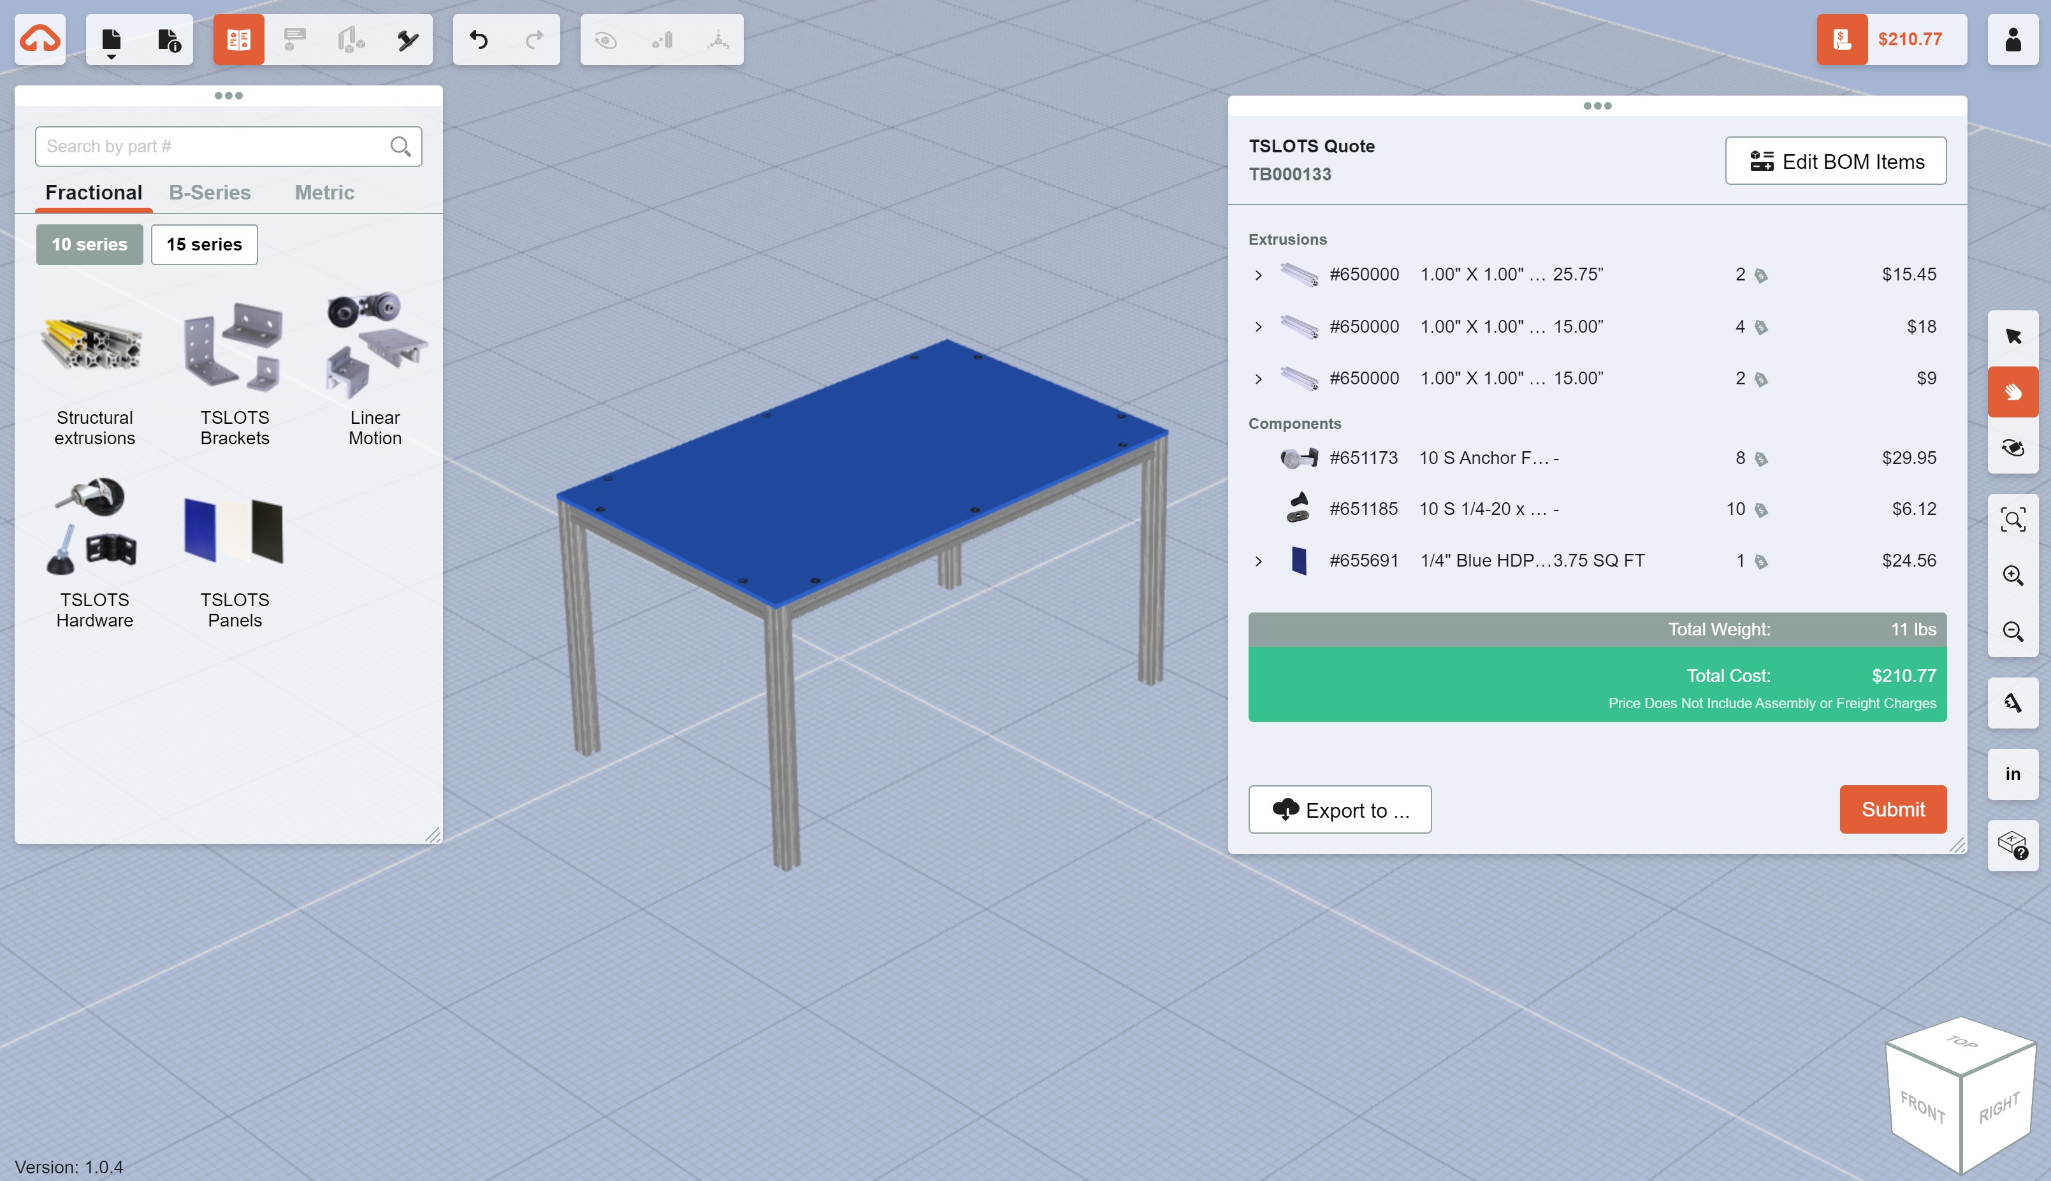
Task: Open the parts catalog book icon
Action: pyautogui.click(x=238, y=40)
